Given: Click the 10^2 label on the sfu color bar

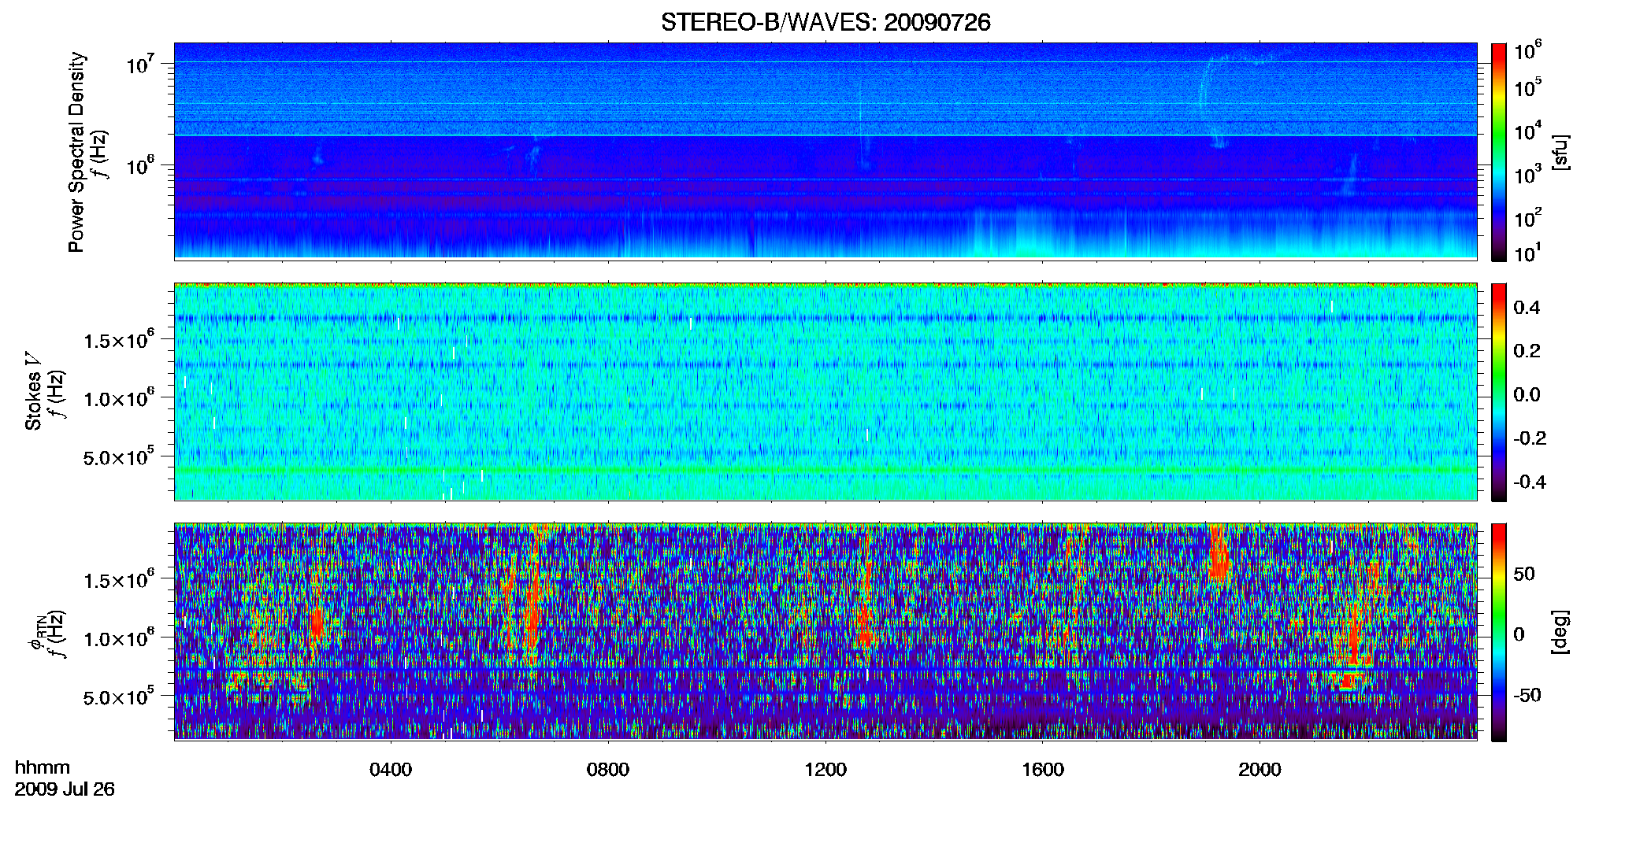Looking at the screenshot, I should pos(1527,218).
